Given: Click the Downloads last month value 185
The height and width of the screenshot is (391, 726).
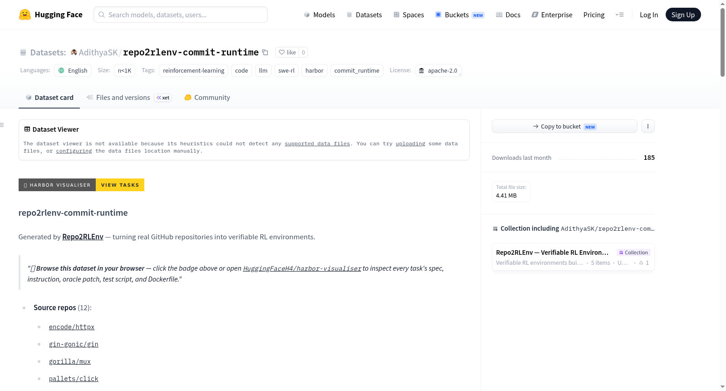Looking at the screenshot, I should (649, 158).
